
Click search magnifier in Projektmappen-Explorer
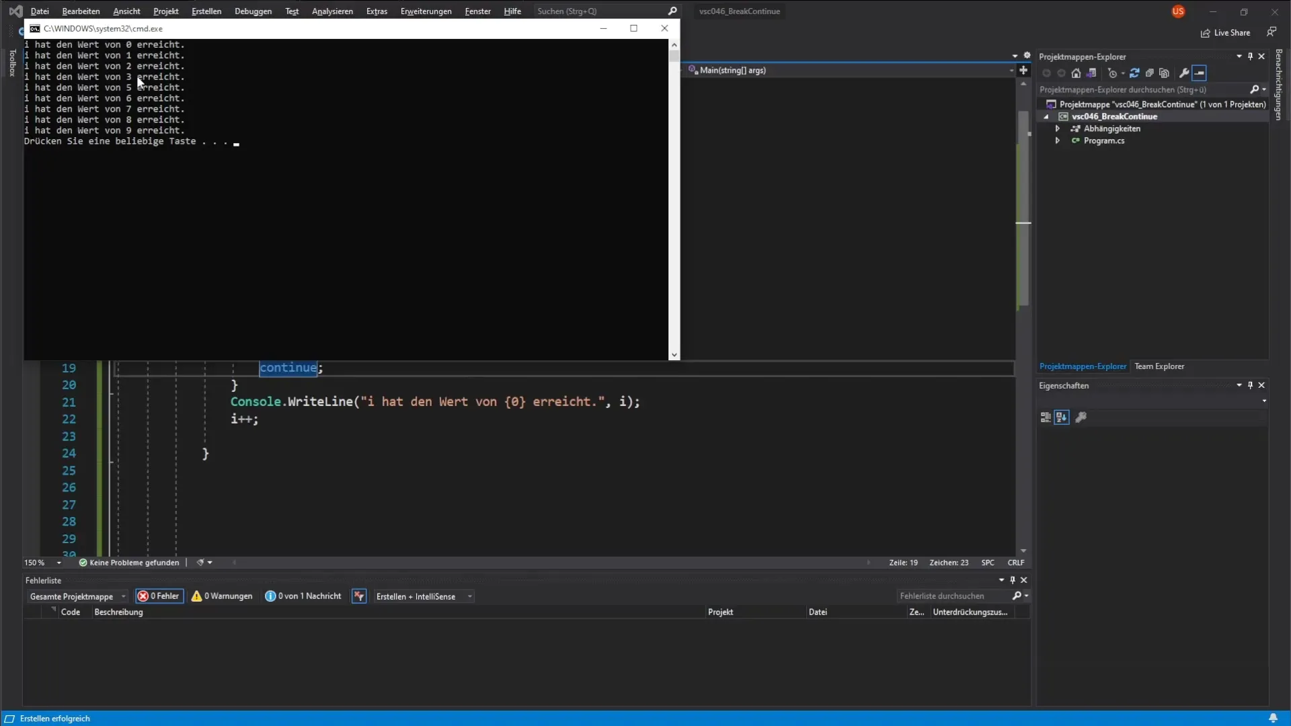tap(1254, 89)
